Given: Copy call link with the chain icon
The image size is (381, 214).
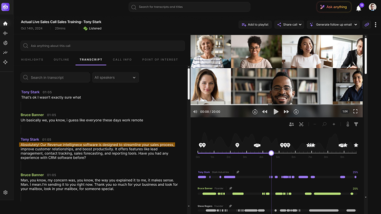Looking at the screenshot, I should [x=367, y=24].
